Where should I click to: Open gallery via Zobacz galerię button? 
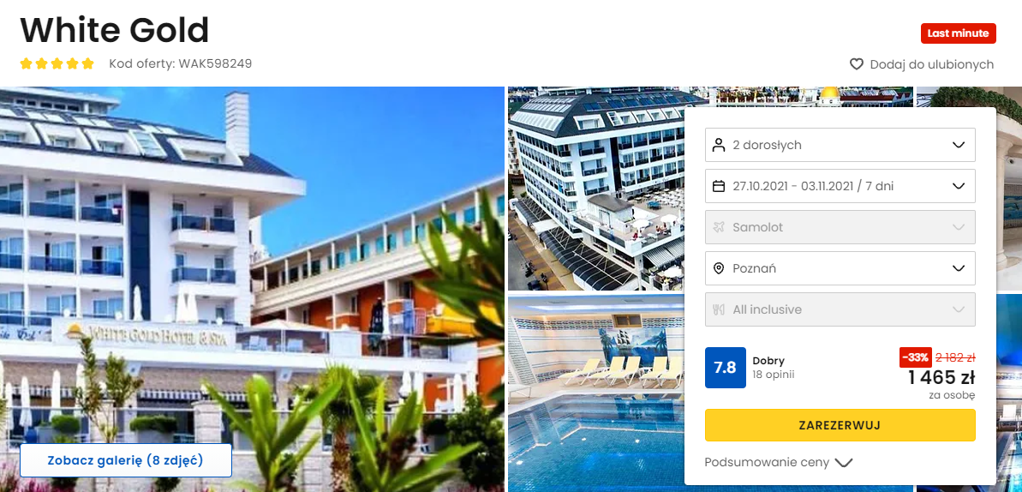coord(126,460)
